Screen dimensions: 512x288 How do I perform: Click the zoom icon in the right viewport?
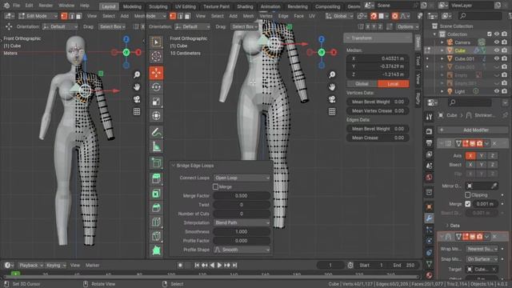332,75
